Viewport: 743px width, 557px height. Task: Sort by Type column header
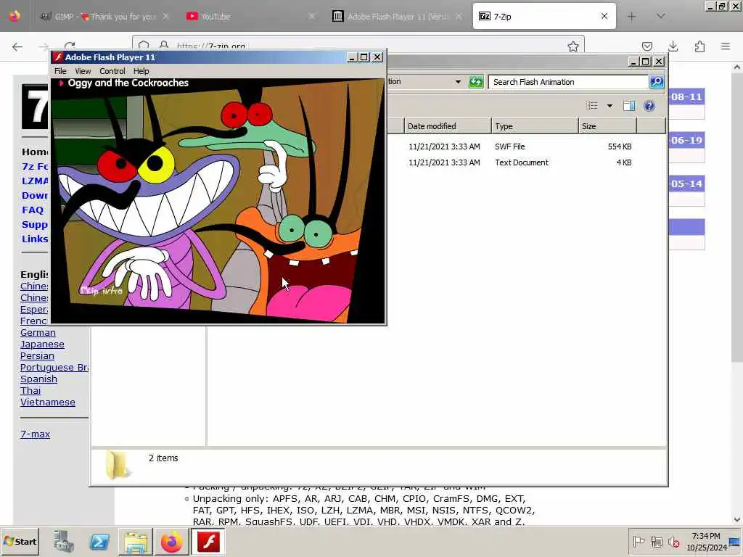[x=535, y=126]
